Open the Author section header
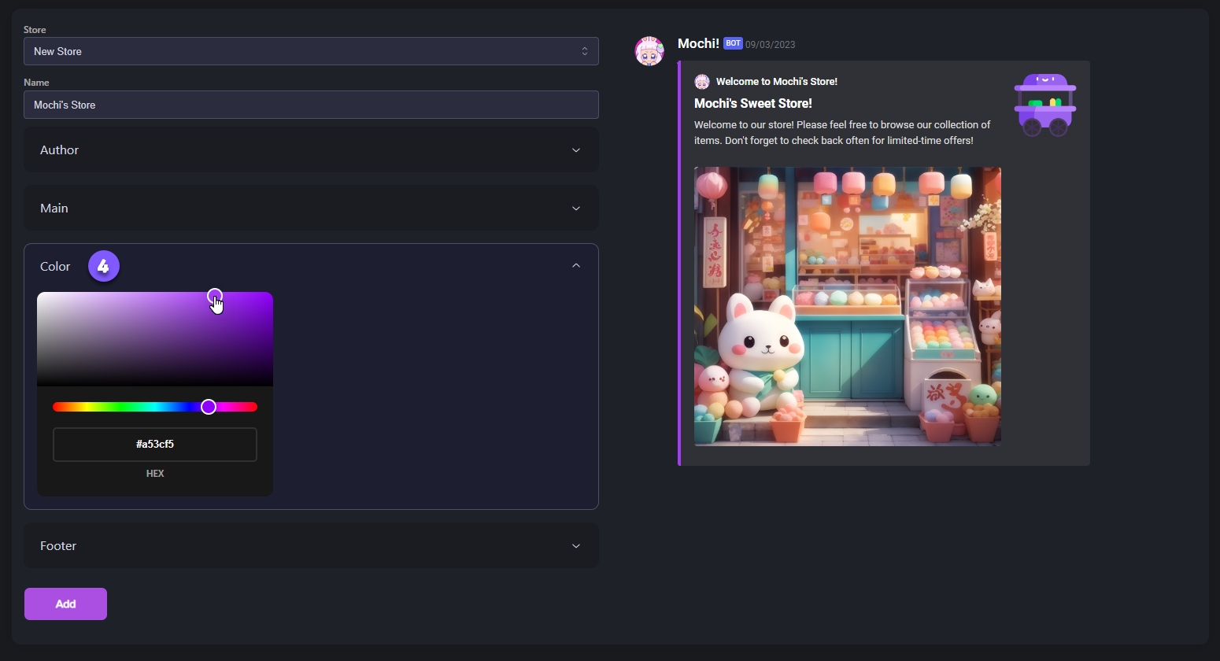This screenshot has height=661, width=1220. [x=311, y=150]
